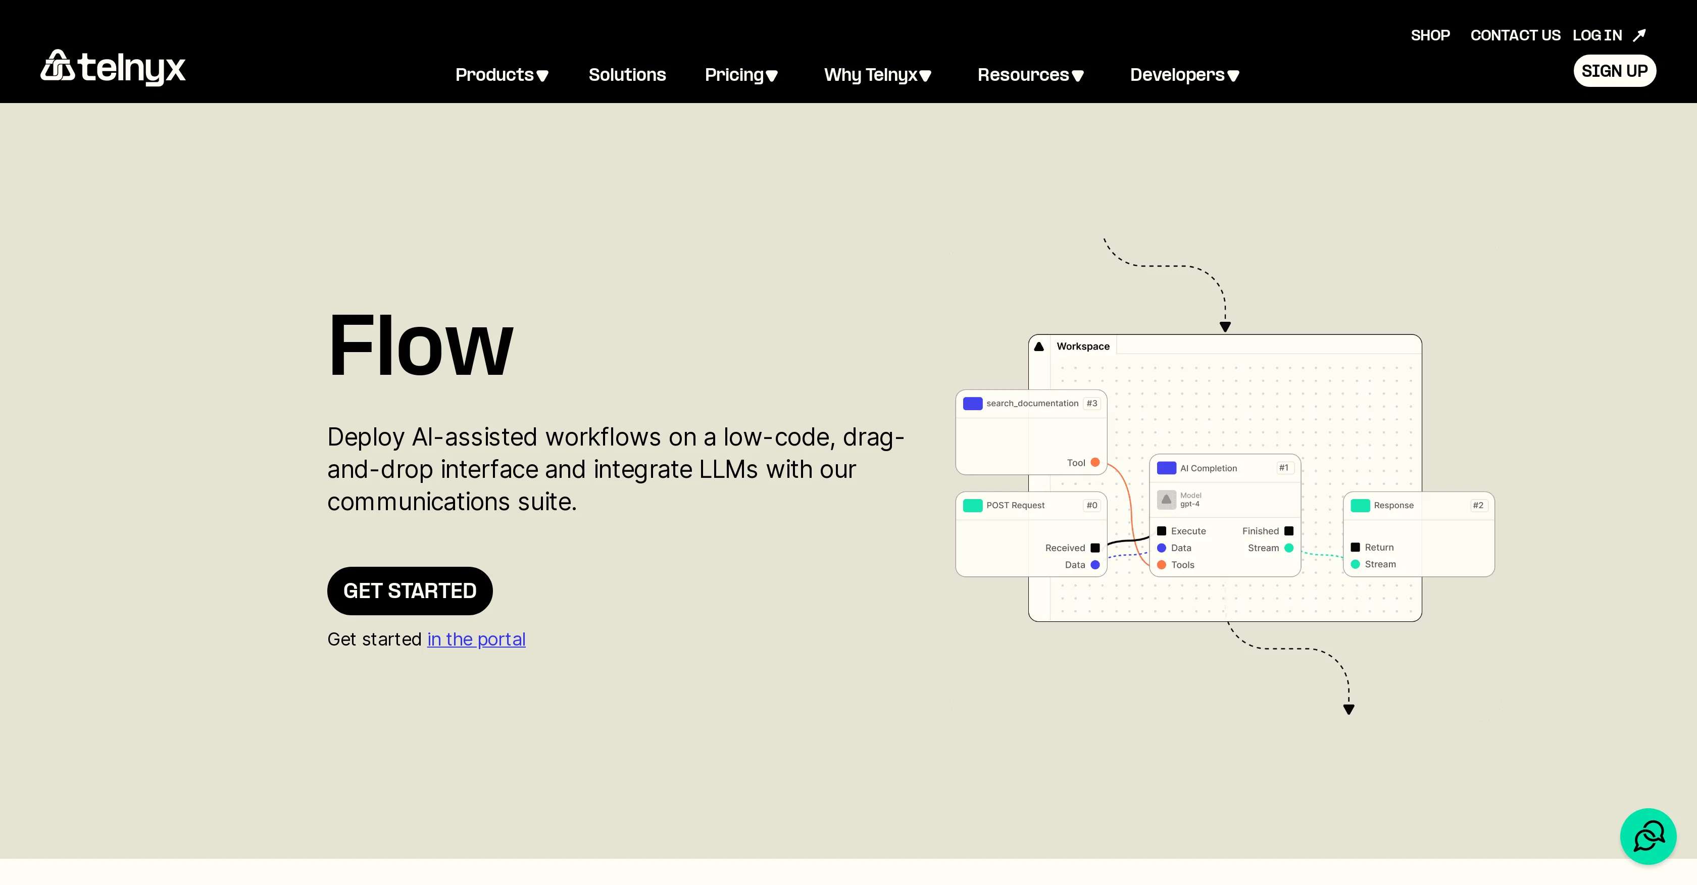Click the AI Completion blue node icon
This screenshot has width=1697, height=885.
[1166, 468]
